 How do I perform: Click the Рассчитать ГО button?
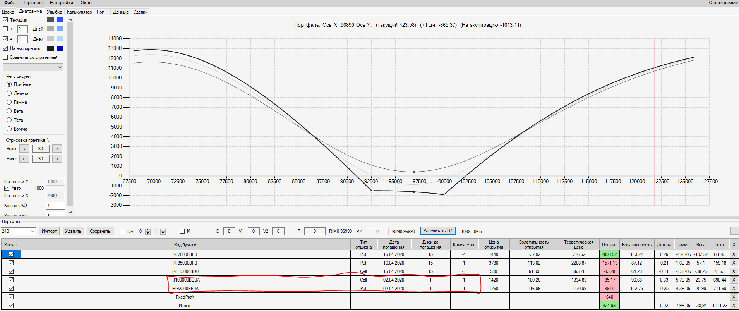[x=438, y=231]
